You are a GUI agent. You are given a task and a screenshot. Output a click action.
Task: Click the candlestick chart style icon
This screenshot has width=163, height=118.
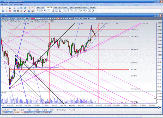coord(61,19)
